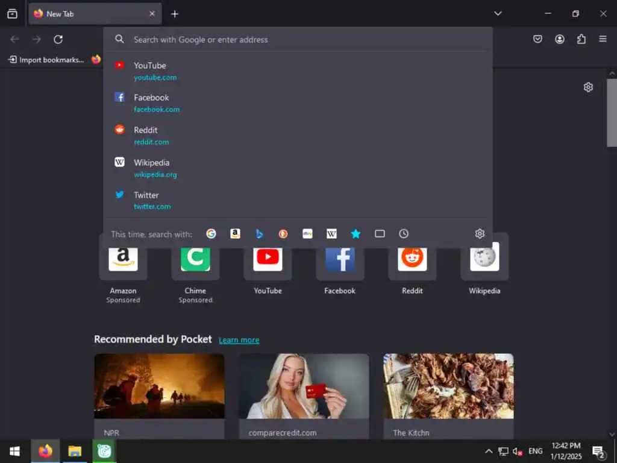
Task: Click the Learn more Pocket link
Action: (239, 340)
